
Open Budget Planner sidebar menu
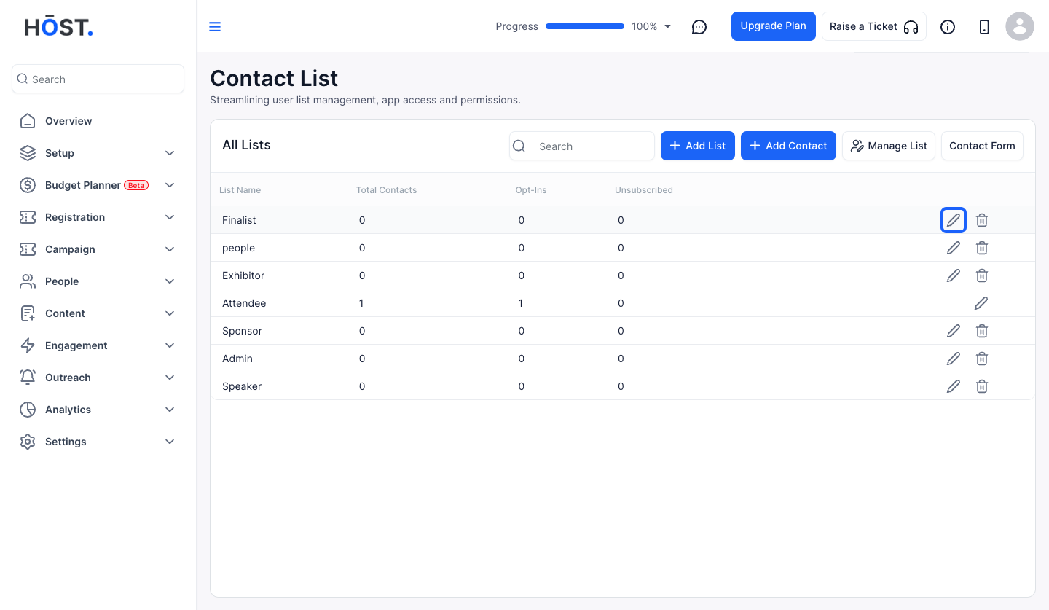(x=98, y=185)
